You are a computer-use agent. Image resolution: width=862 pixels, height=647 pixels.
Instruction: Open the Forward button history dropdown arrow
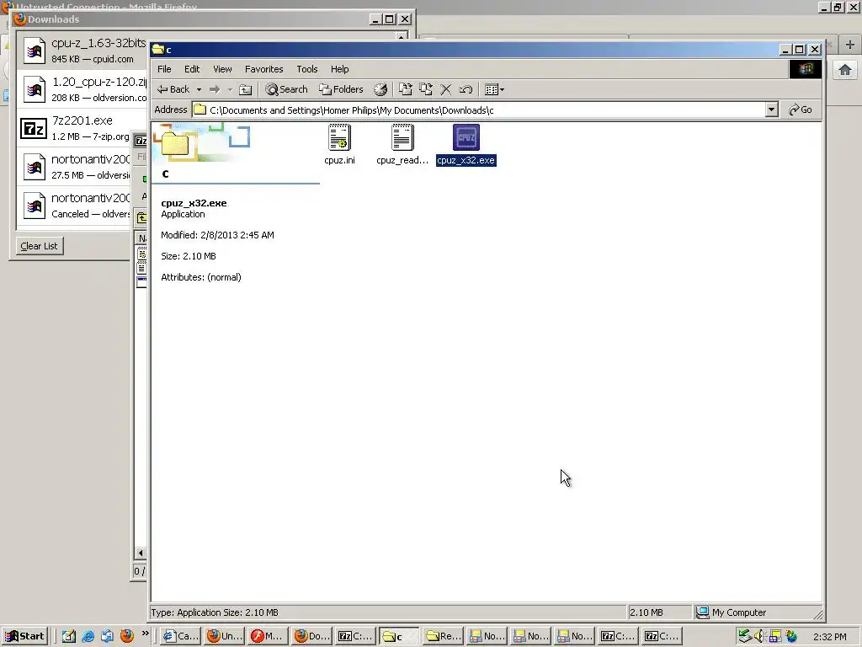[x=230, y=89]
